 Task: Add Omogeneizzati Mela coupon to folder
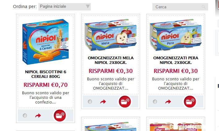(x=125, y=102)
